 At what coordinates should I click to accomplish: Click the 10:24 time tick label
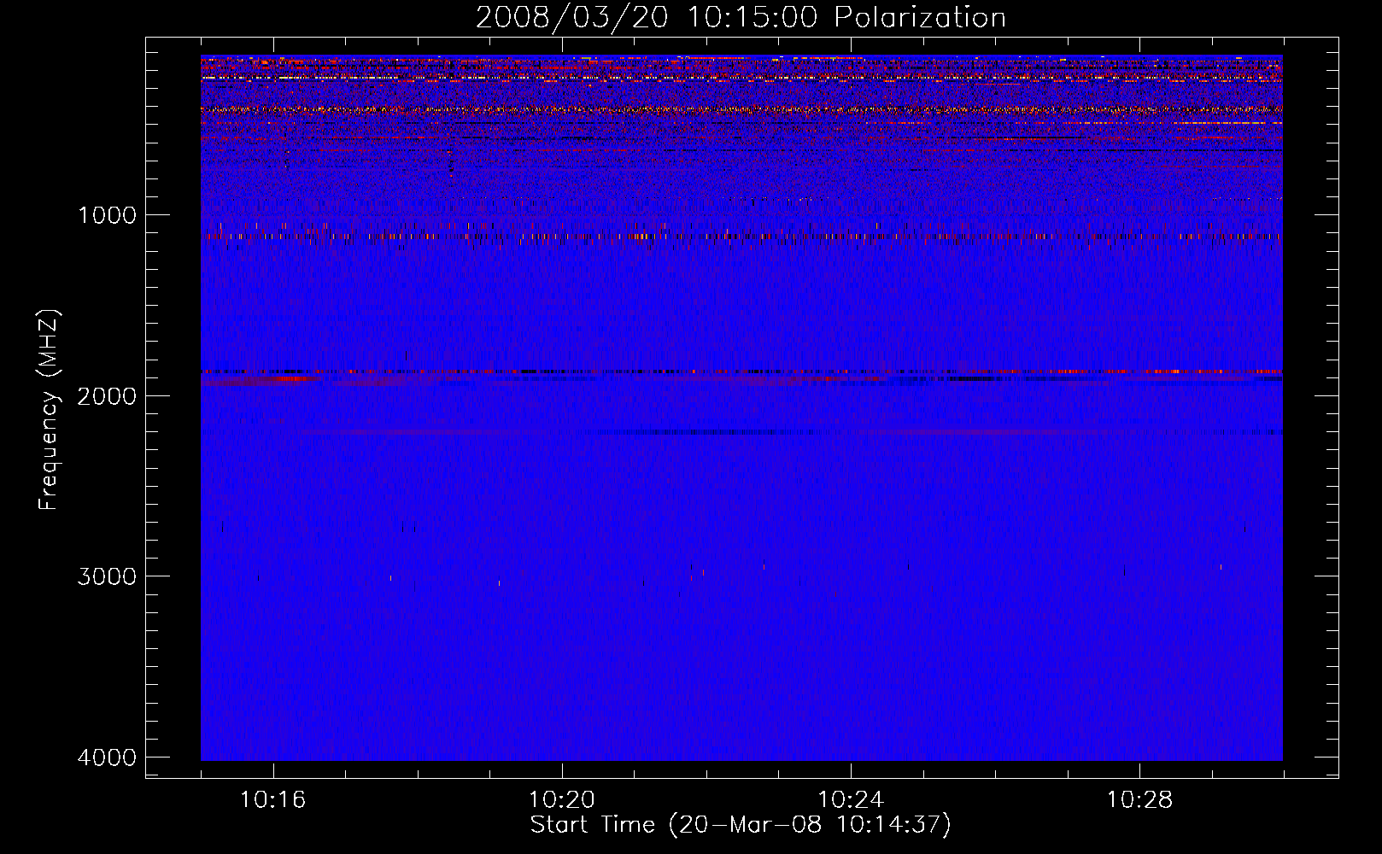[x=851, y=800]
